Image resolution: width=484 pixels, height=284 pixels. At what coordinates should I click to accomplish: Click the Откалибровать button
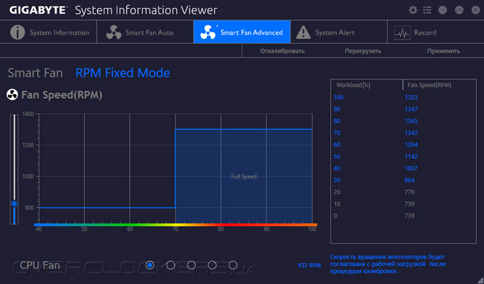coord(282,51)
